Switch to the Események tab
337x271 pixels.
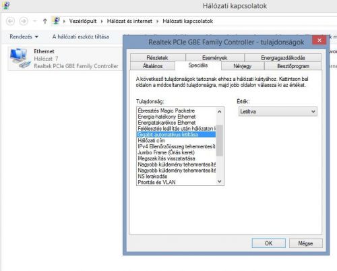click(215, 58)
